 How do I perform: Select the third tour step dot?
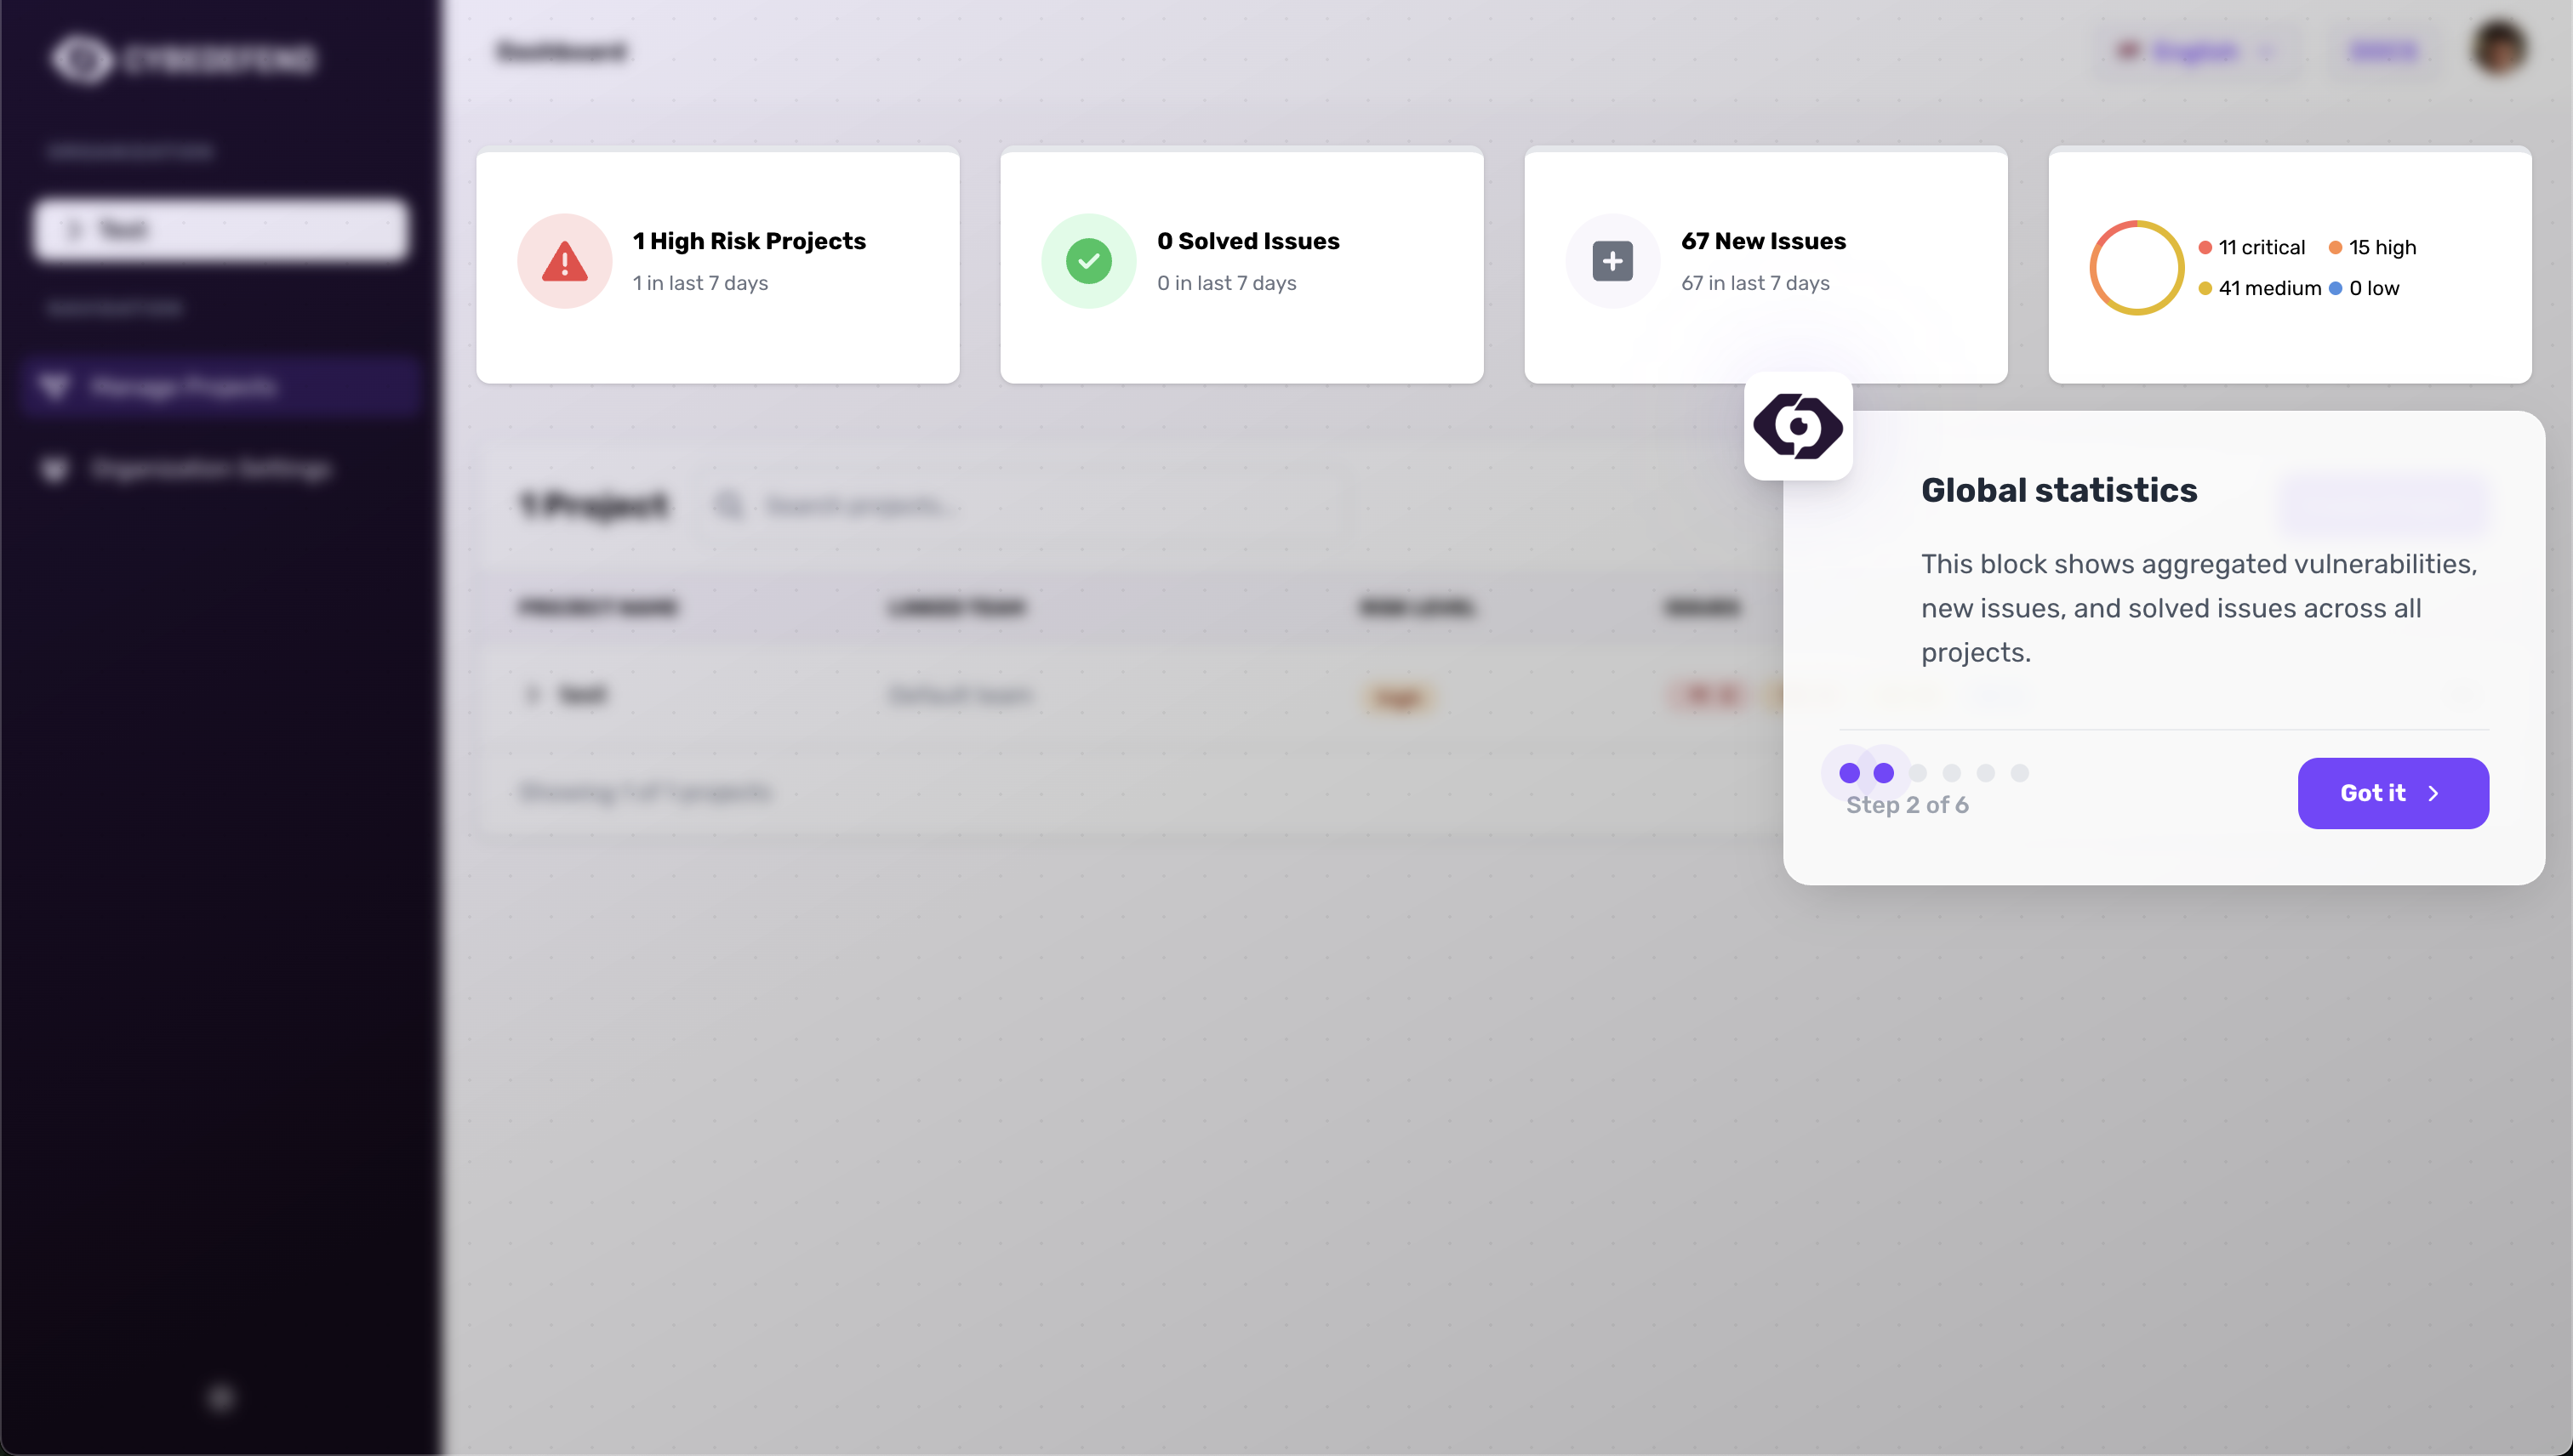point(1918,773)
